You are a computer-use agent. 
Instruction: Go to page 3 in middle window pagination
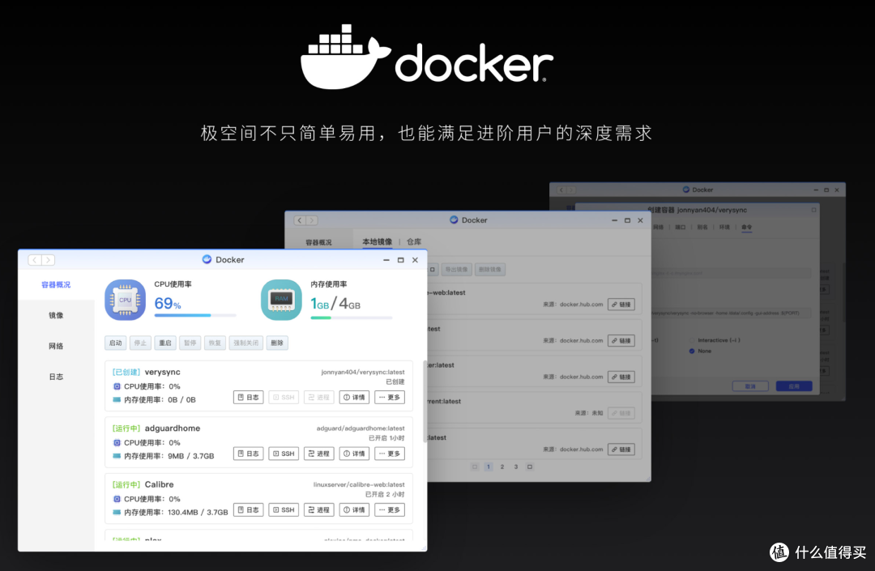click(x=516, y=467)
